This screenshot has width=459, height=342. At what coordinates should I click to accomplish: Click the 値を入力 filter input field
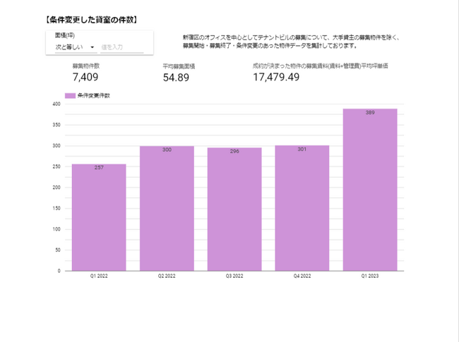click(x=121, y=47)
